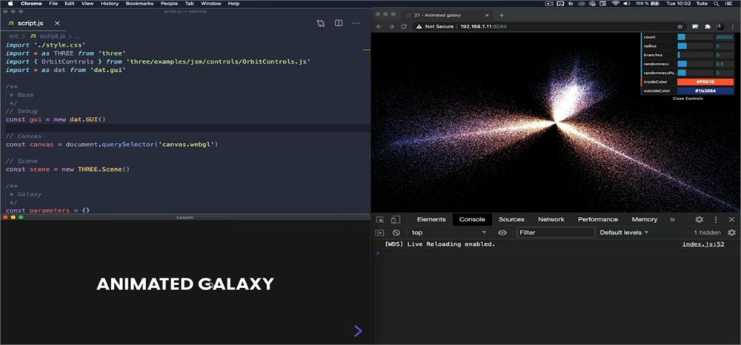Screen dimensions: 741x345
Task: Select the script.js editor tab
Action: coord(34,23)
